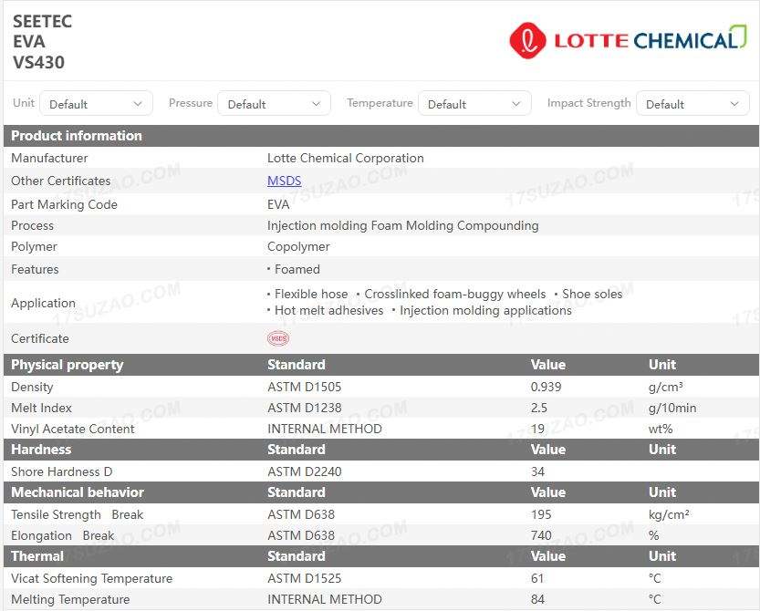
Task: Click the density value '0.939'
Action: (x=546, y=388)
